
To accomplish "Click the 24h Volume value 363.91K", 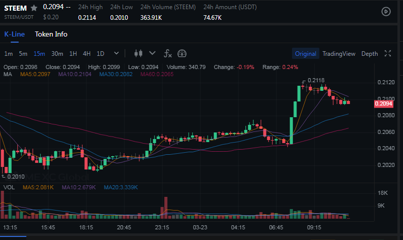I will click(x=151, y=18).
